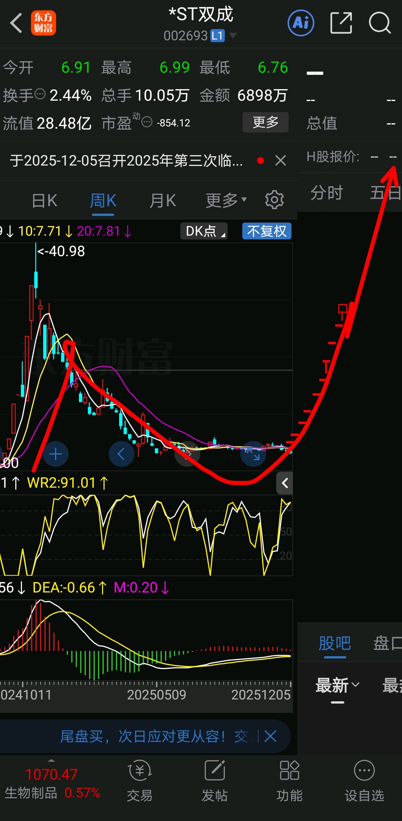Screen dimensions: 402x821
Task: Tap the M:0.20 MACD label
Action: (x=141, y=588)
